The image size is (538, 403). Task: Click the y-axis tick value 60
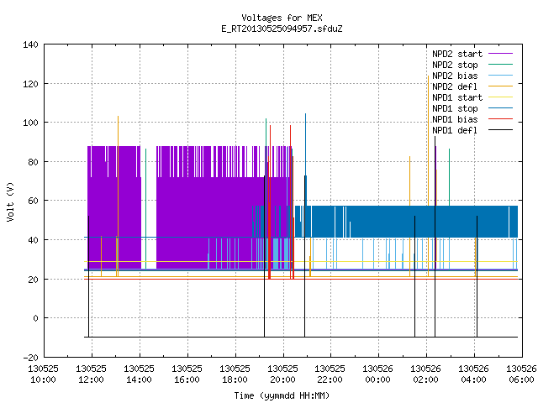point(33,201)
